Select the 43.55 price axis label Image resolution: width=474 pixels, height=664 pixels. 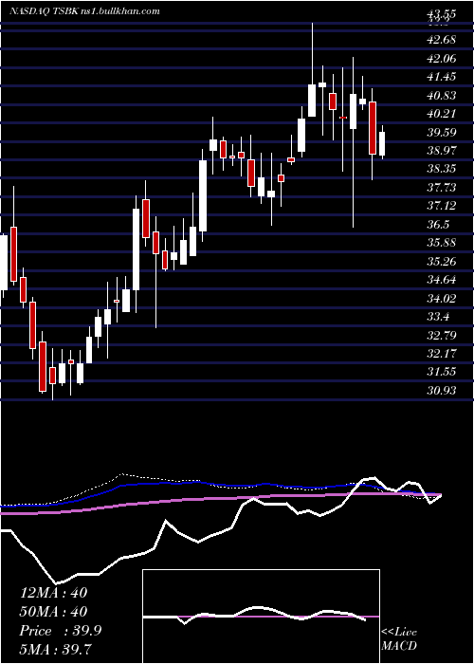441,14
